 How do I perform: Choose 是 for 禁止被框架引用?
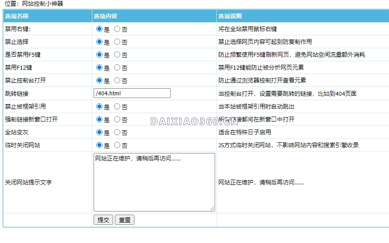[x=99, y=106]
